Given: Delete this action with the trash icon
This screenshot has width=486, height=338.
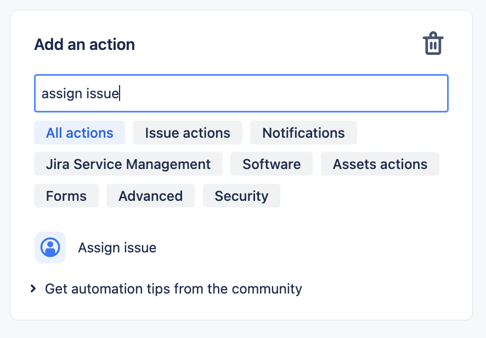Looking at the screenshot, I should point(433,44).
